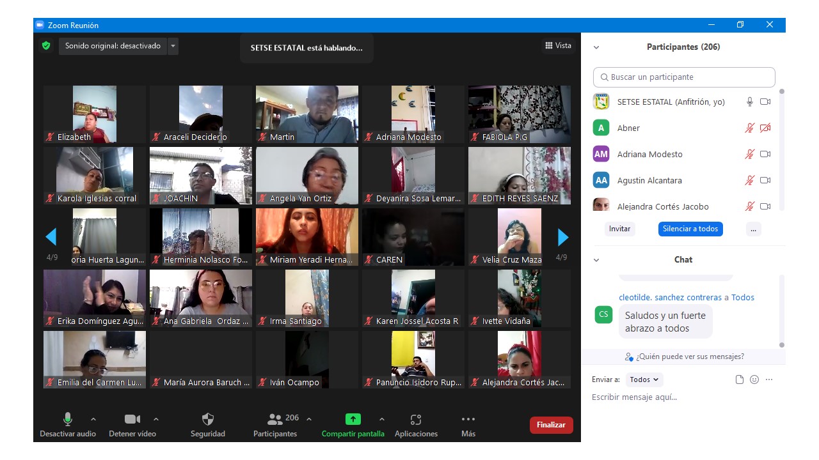Click cleotilde. sanchez contreras sender name
Image resolution: width=819 pixels, height=460 pixels.
tap(670, 297)
